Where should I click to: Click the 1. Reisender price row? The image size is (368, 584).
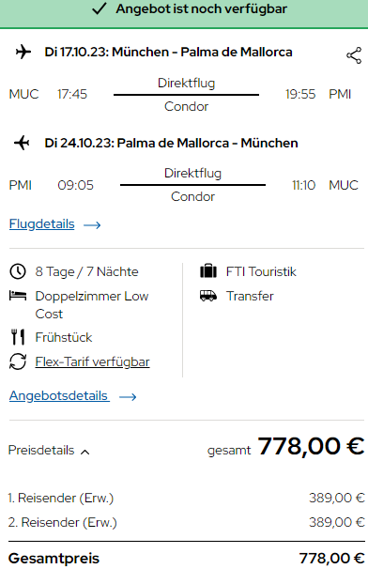(x=186, y=498)
